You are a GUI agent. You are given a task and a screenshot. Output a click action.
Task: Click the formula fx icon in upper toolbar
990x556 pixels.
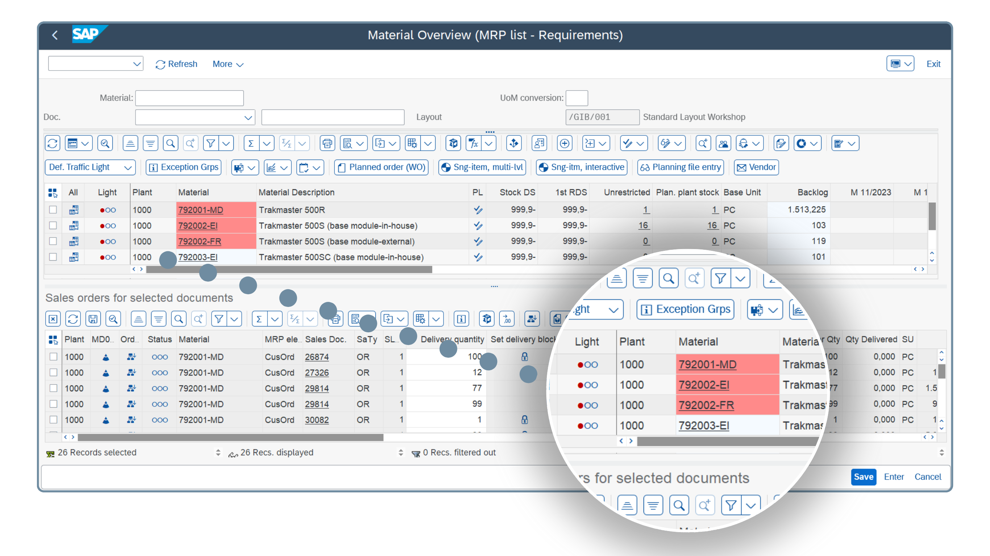474,144
